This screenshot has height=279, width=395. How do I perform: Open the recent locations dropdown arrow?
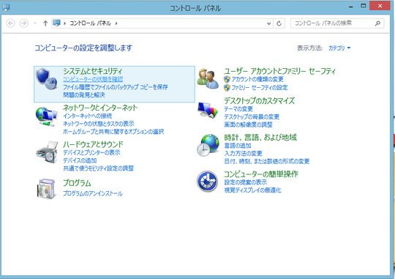(35, 23)
